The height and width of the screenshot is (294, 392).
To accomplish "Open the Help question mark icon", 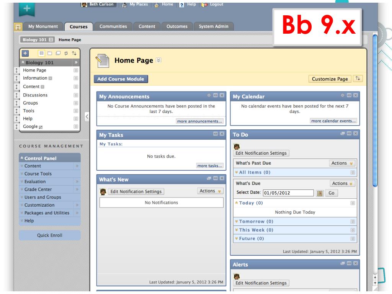I will (182, 5).
